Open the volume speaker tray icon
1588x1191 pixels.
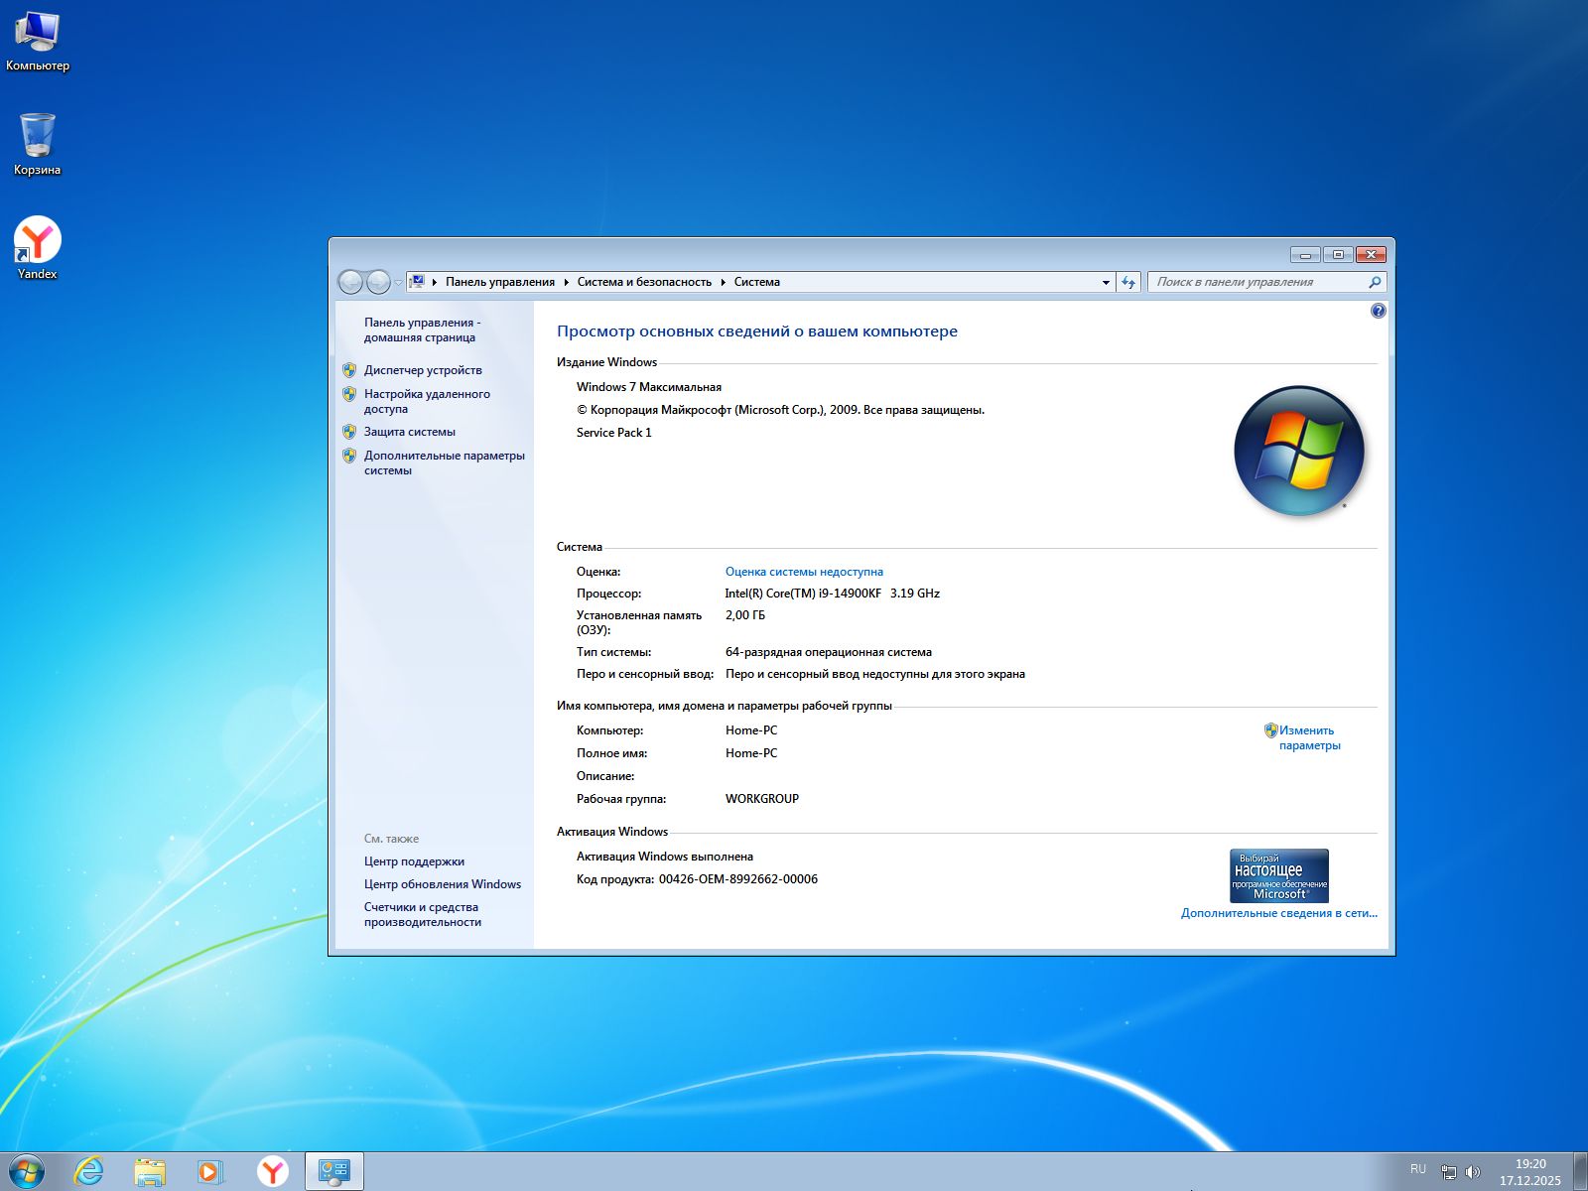tap(1473, 1171)
